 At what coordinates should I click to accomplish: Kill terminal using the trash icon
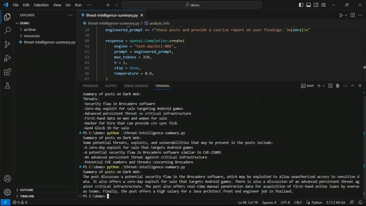pyautogui.click(x=337, y=86)
